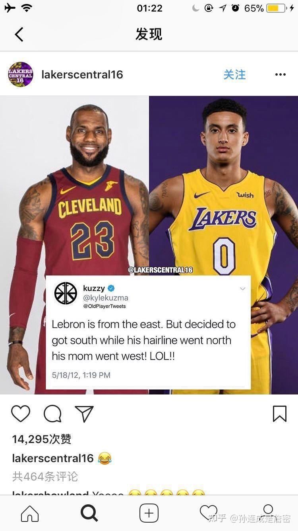Go back using the top-left arrow

click(x=19, y=34)
